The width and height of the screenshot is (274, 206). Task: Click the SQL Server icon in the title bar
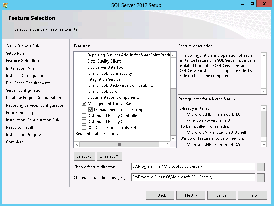pos(4,4)
